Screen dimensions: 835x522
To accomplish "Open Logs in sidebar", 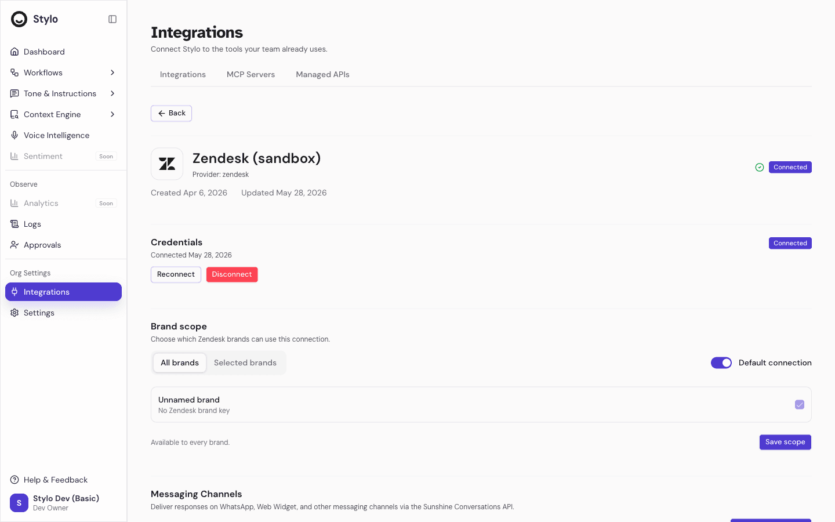I will 63,224.
